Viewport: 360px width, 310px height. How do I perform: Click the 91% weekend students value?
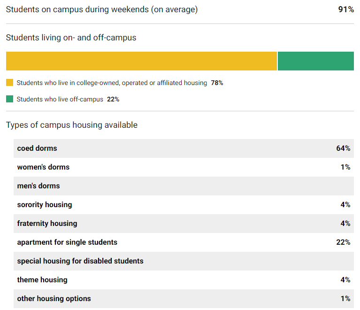coord(346,9)
